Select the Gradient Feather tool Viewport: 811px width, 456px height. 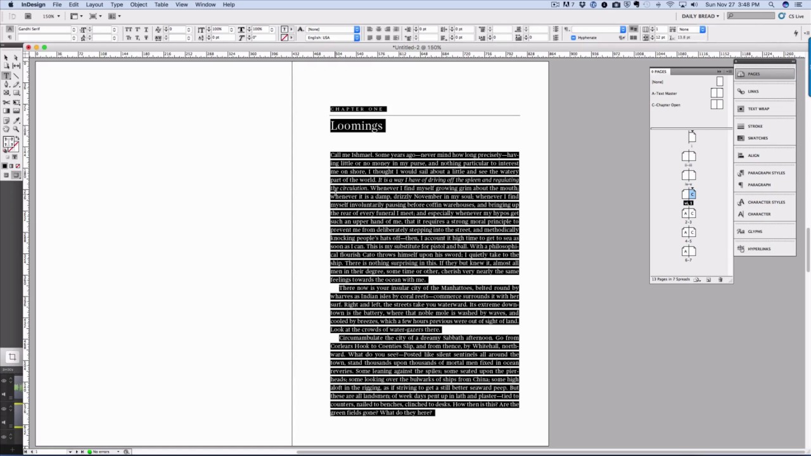point(16,111)
